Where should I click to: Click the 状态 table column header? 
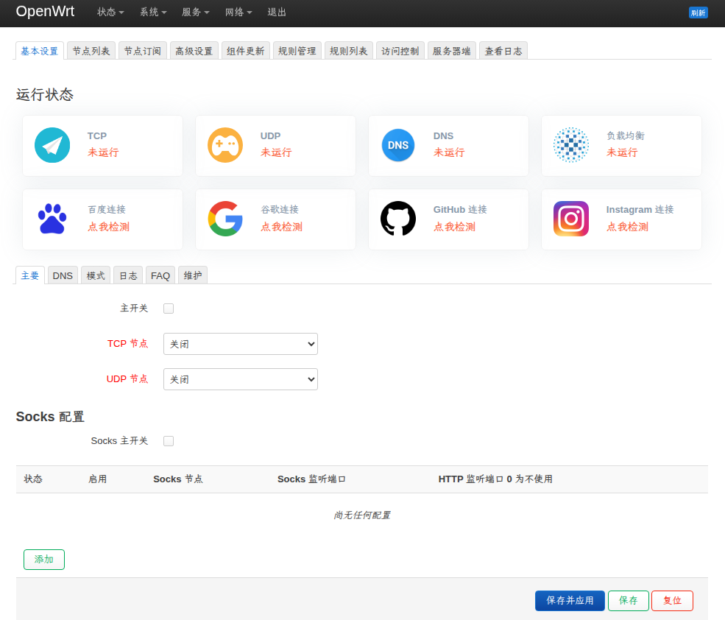tap(33, 479)
